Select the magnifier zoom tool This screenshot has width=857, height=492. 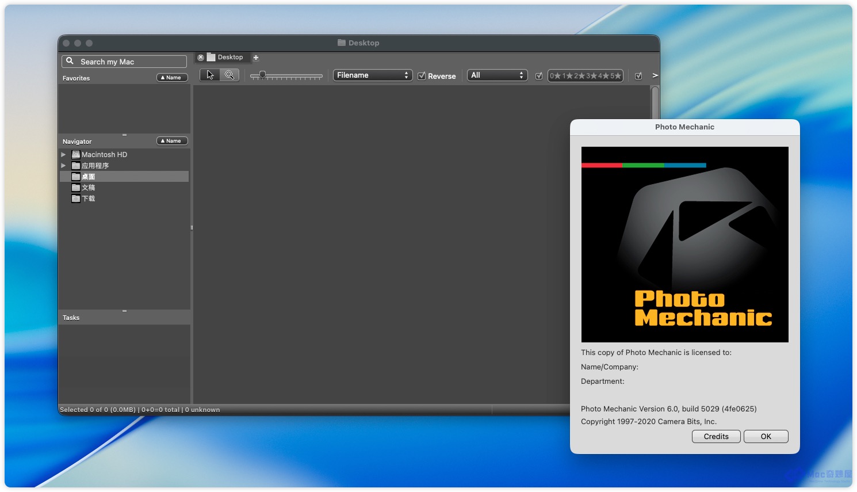pos(229,75)
